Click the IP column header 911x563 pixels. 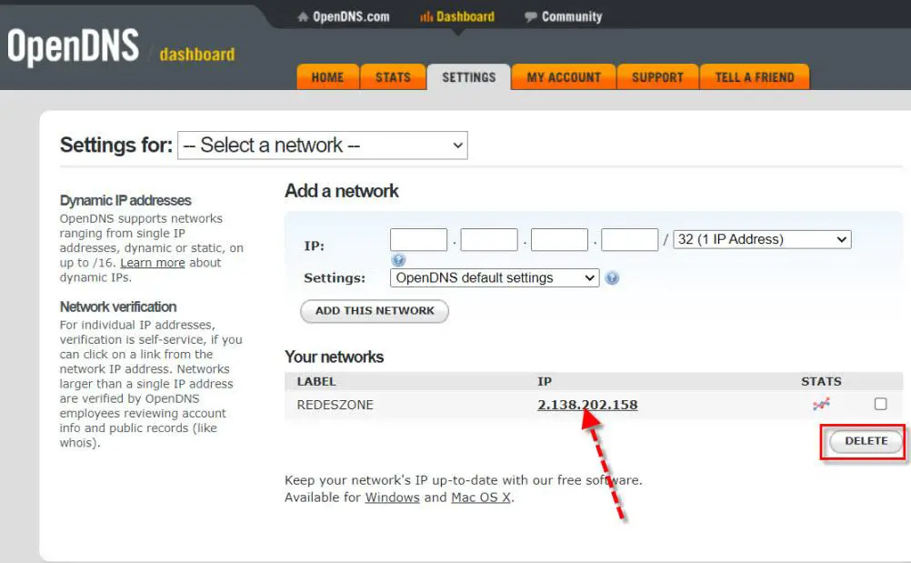click(x=545, y=381)
